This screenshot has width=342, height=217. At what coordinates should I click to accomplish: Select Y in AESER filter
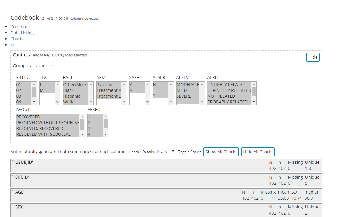click(x=161, y=95)
